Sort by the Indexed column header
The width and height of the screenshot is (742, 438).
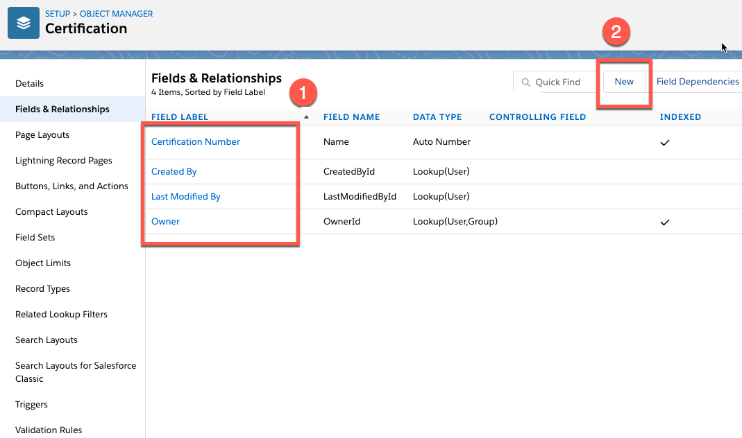click(x=680, y=116)
